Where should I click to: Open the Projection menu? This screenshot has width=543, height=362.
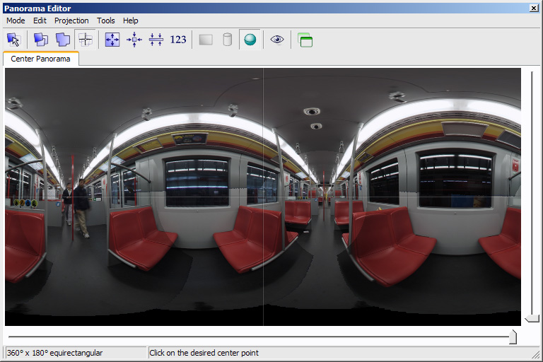[x=71, y=21]
